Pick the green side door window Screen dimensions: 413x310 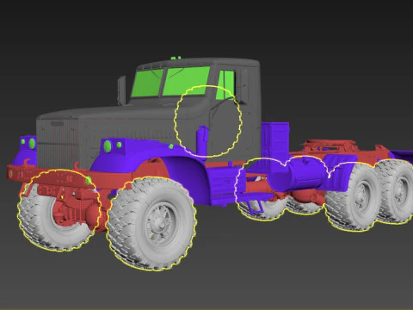225,84
